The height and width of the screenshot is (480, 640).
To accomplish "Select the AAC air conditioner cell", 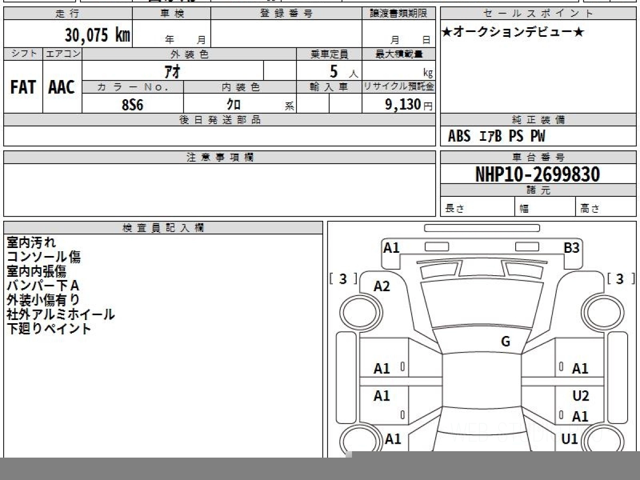I will click(x=62, y=87).
